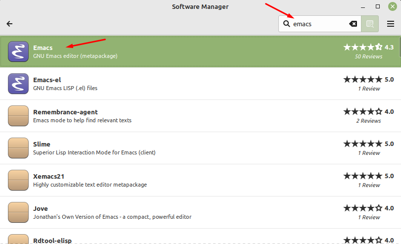Click '1 Review' under Slime rating
Viewport: 401px width, 244px height.
[x=369, y=153]
